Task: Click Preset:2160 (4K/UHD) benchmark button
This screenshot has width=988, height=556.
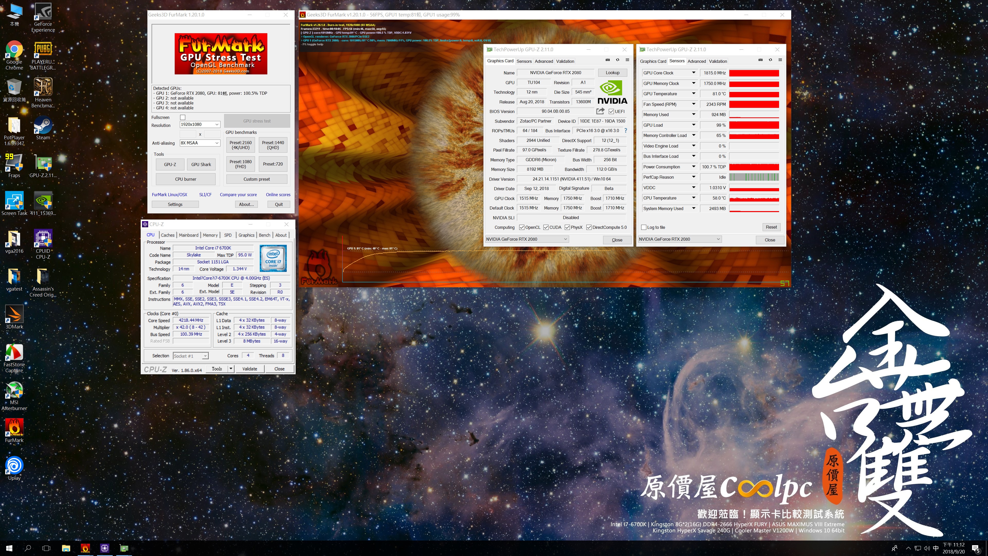Action: (x=241, y=145)
